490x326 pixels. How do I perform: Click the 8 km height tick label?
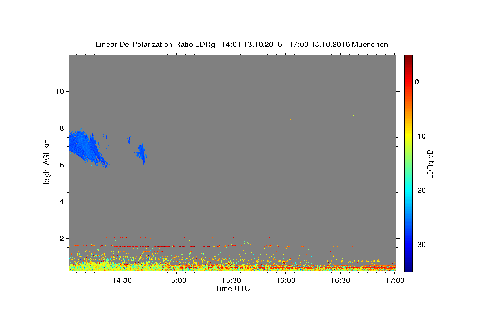click(63, 128)
